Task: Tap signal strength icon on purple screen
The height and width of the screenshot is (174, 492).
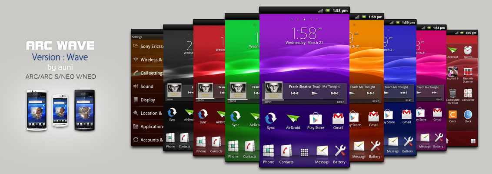Action: tap(320, 10)
